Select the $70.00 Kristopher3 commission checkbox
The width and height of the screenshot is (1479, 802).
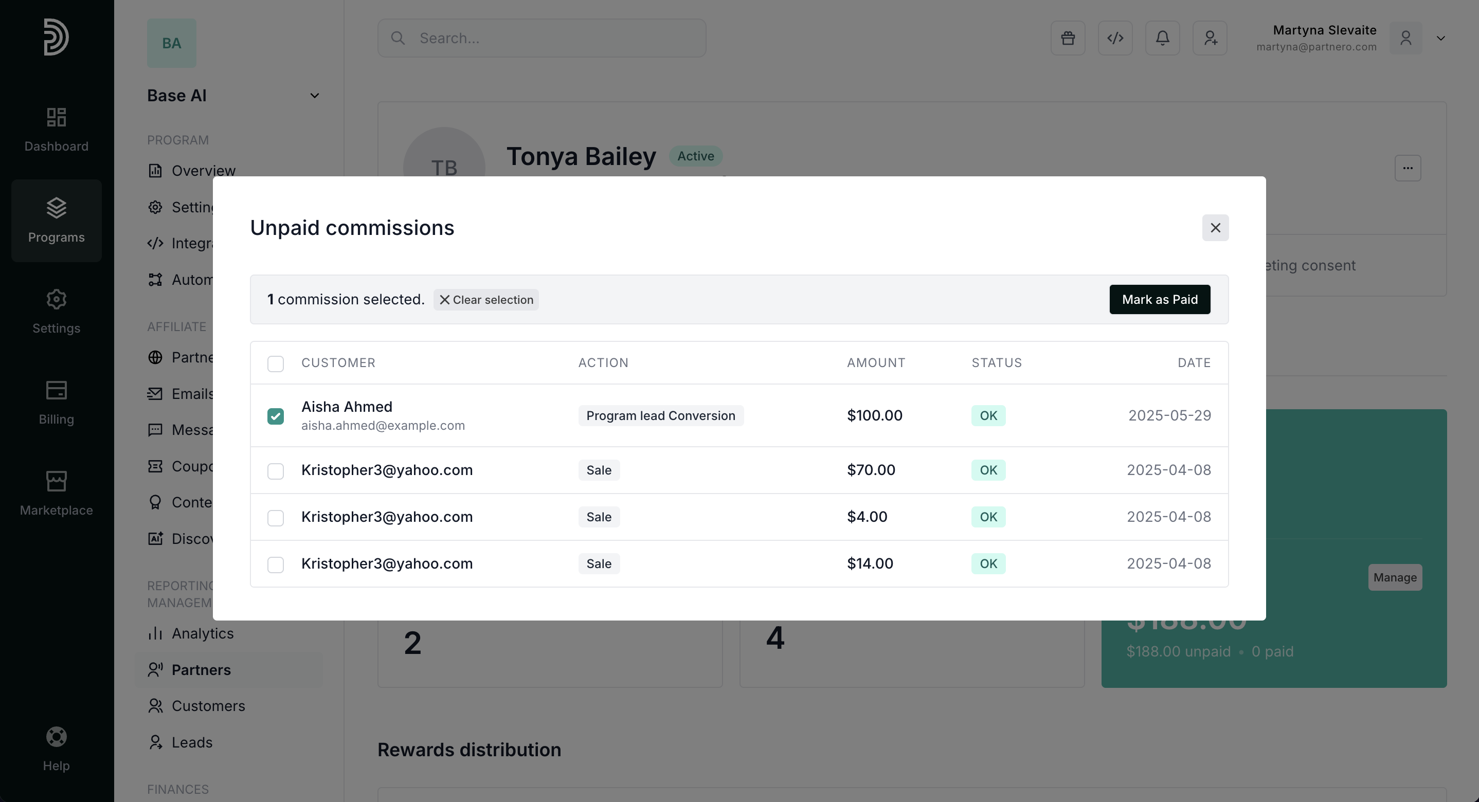pos(276,471)
